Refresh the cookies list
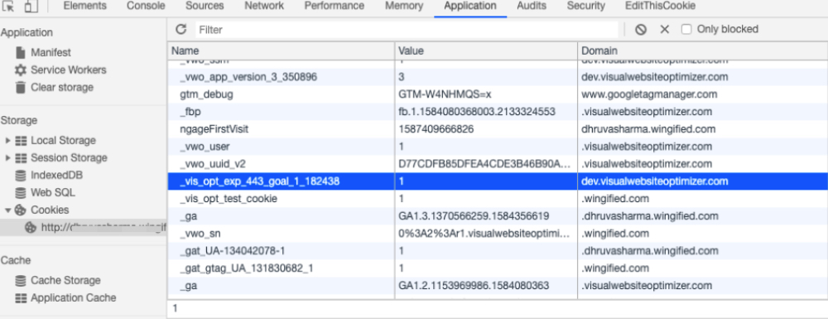 coord(181,29)
